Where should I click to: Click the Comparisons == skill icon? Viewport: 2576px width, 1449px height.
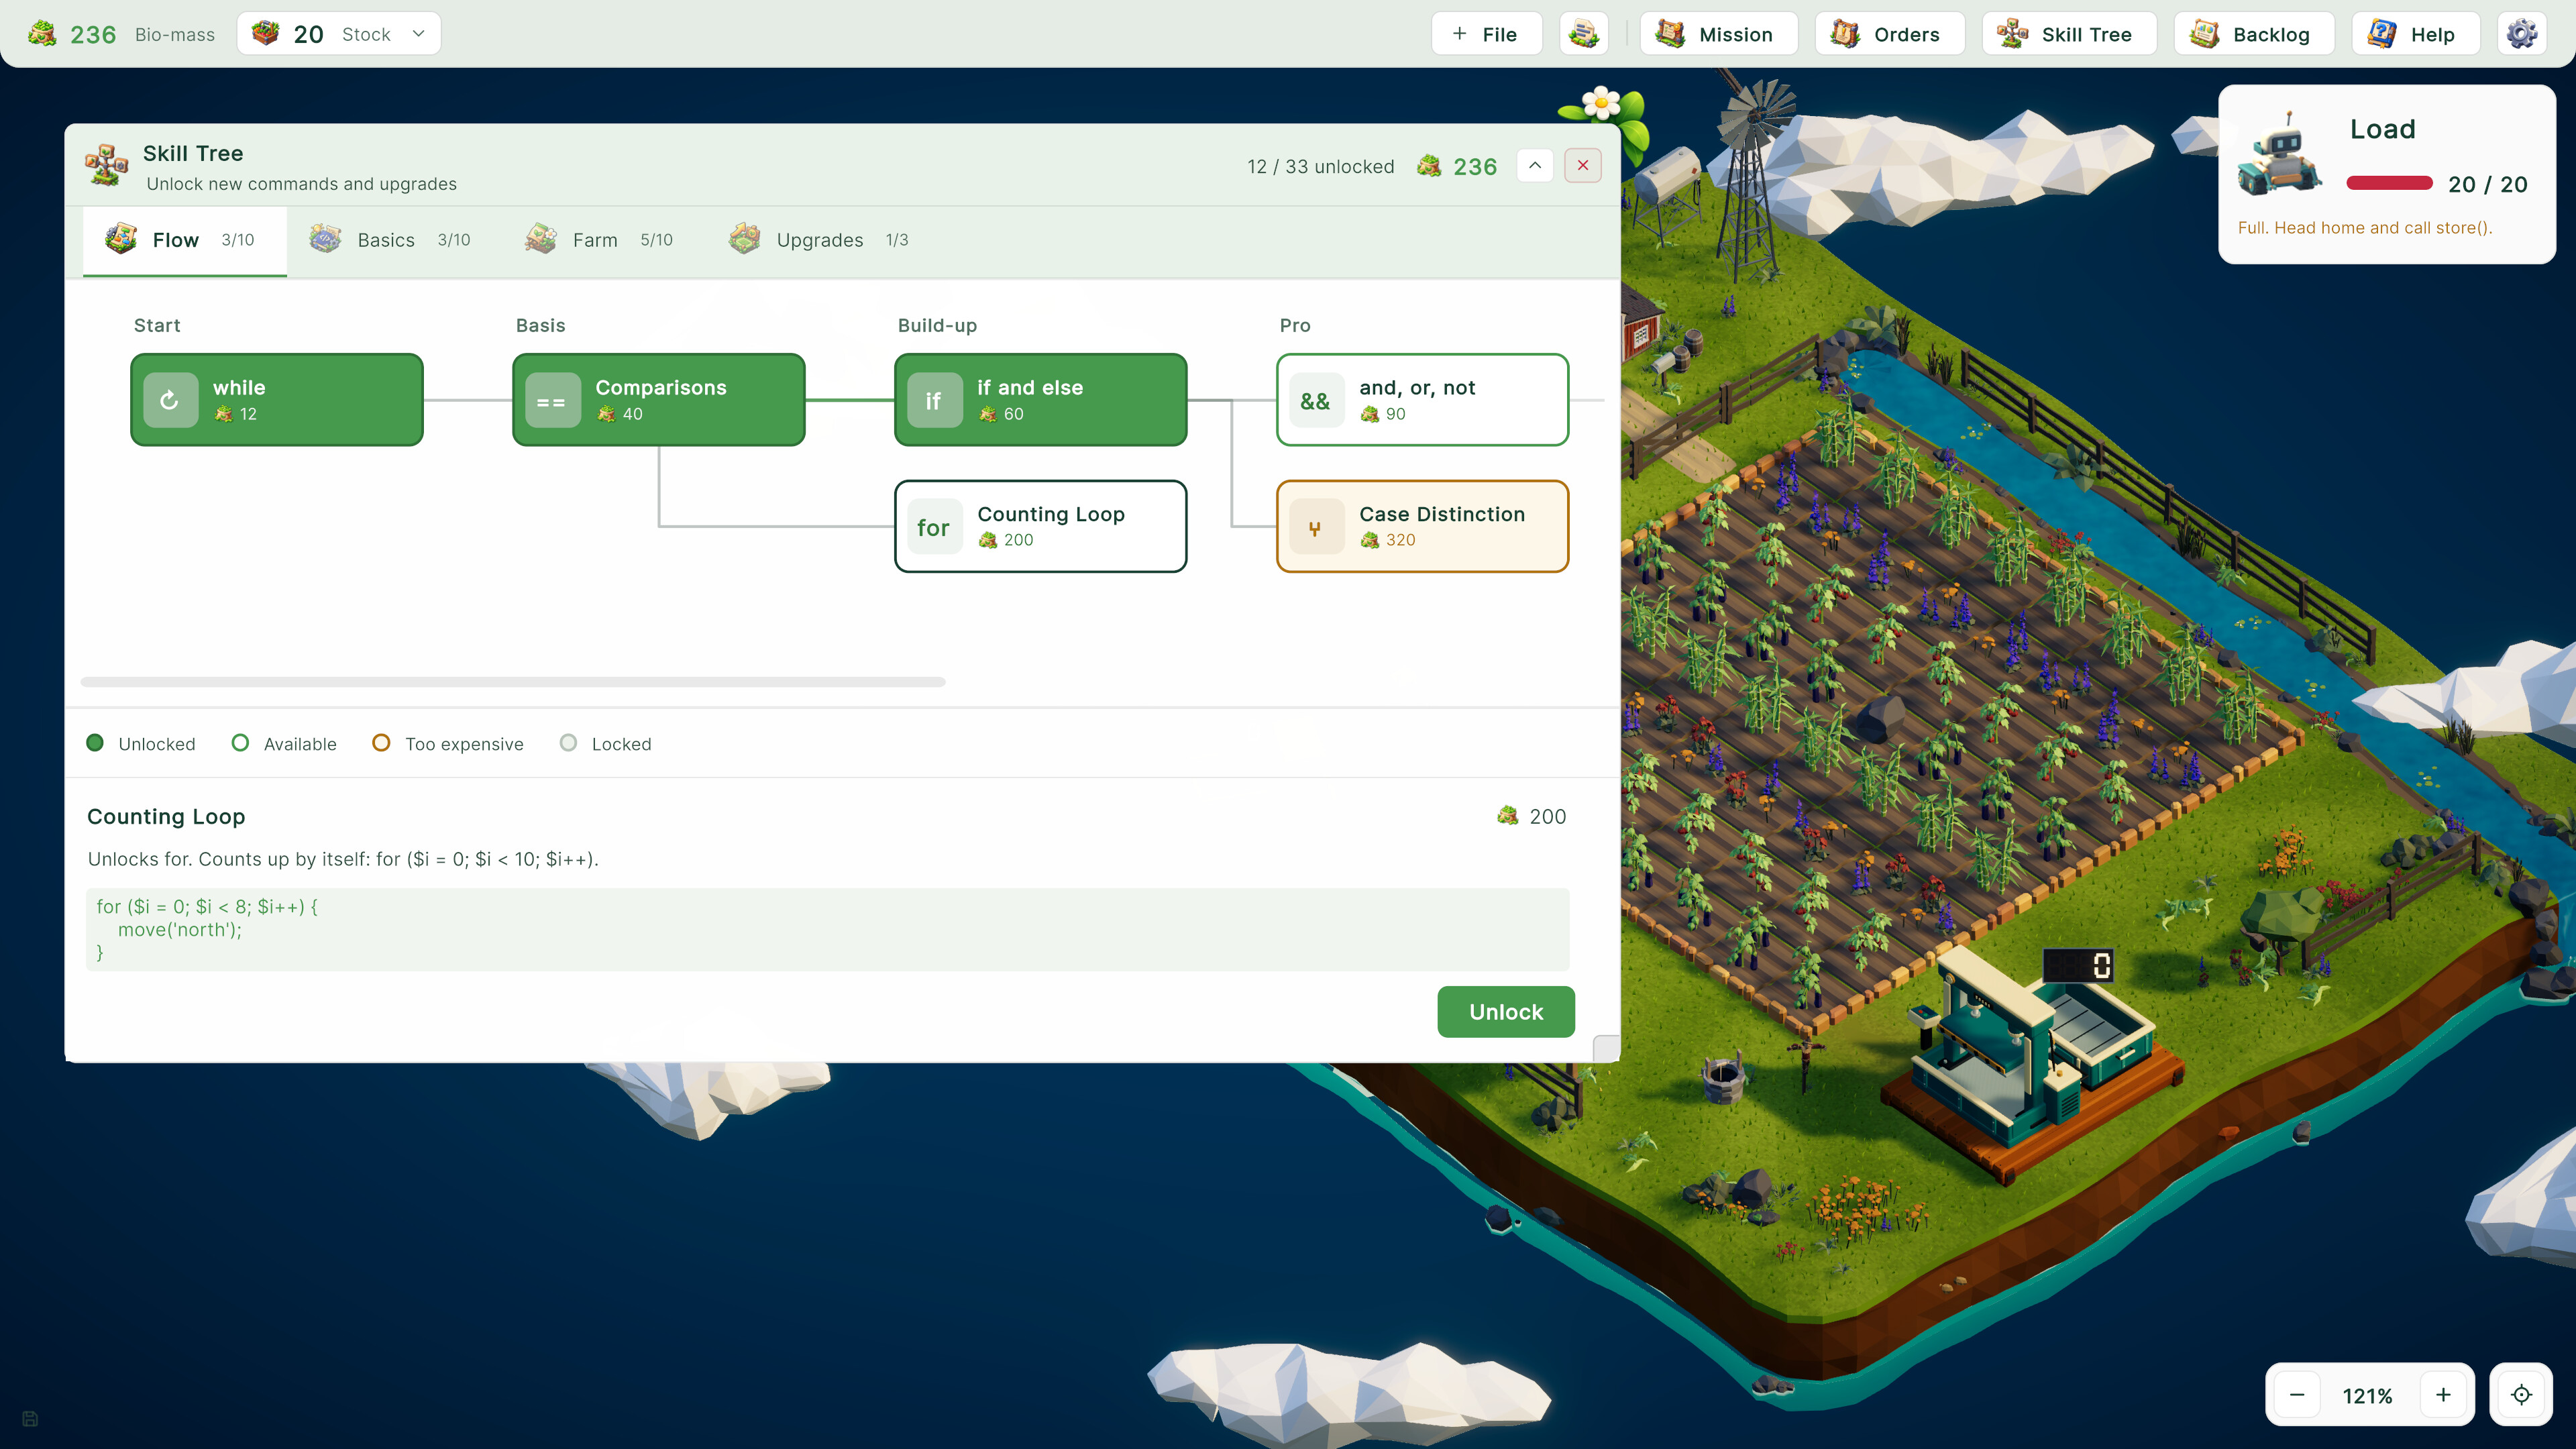(x=552, y=400)
